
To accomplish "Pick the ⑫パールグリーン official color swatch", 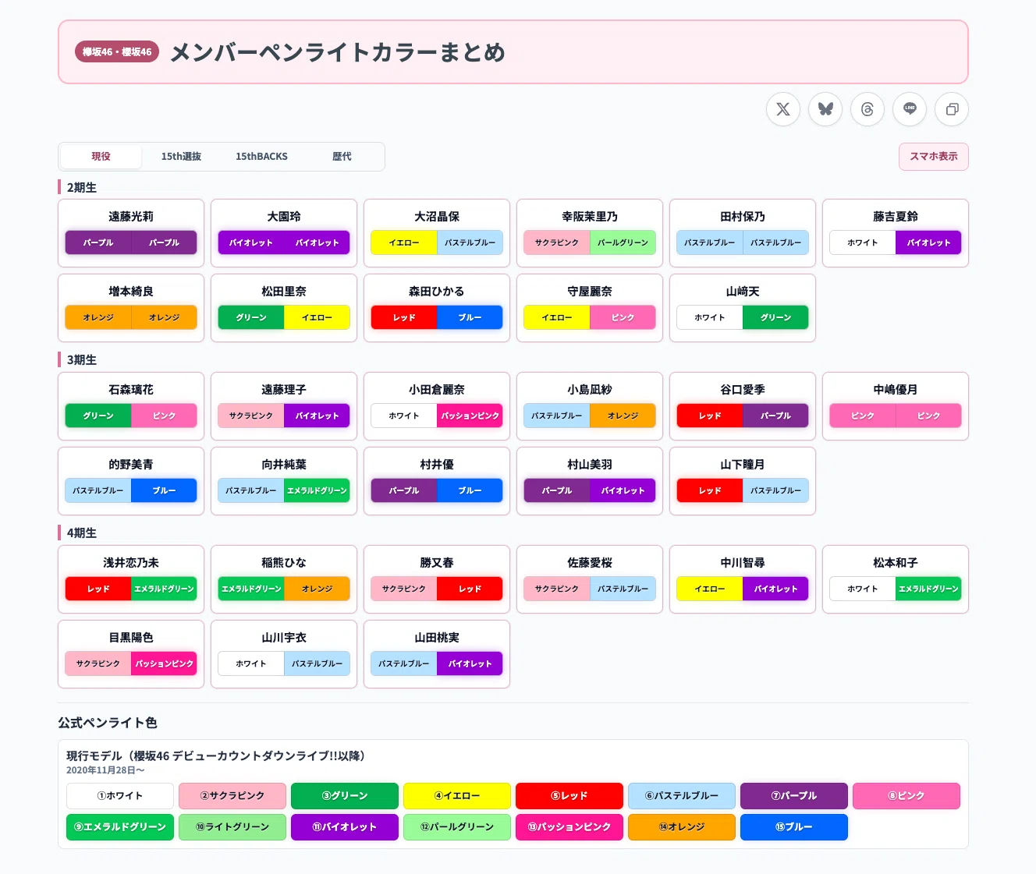I will [x=457, y=827].
